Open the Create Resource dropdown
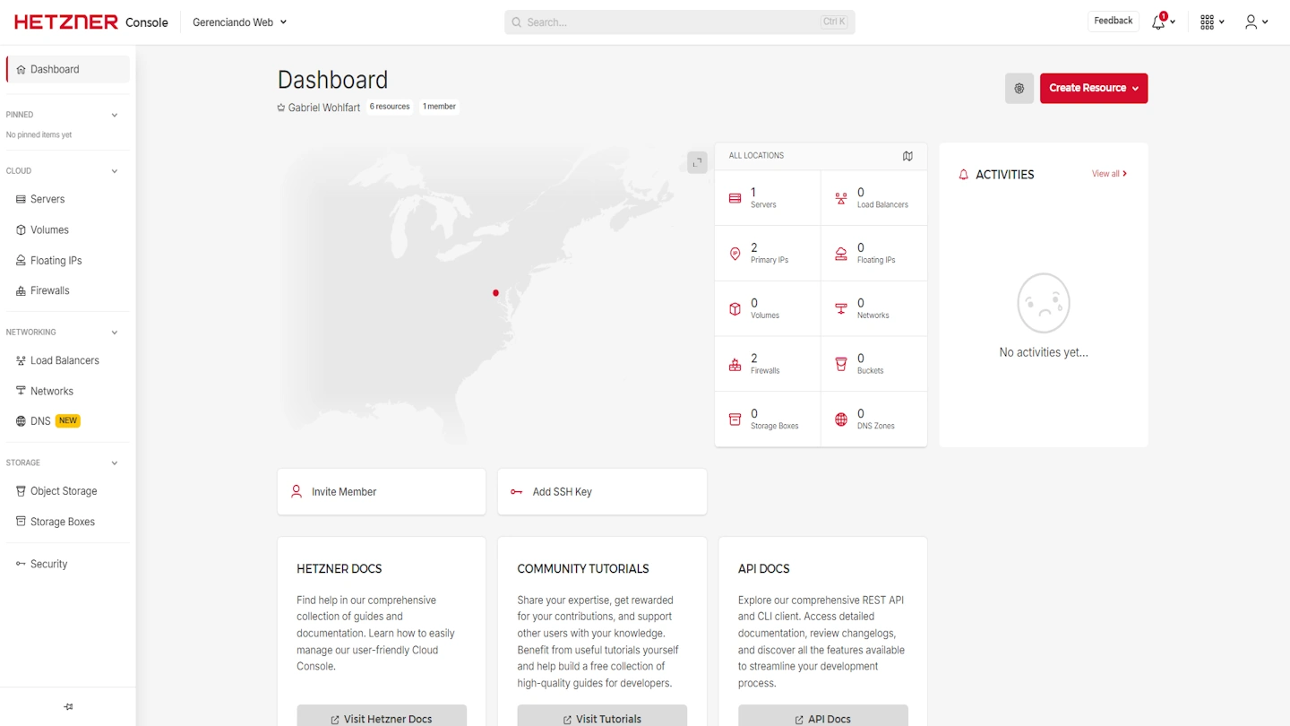This screenshot has height=726, width=1290. (x=1093, y=89)
